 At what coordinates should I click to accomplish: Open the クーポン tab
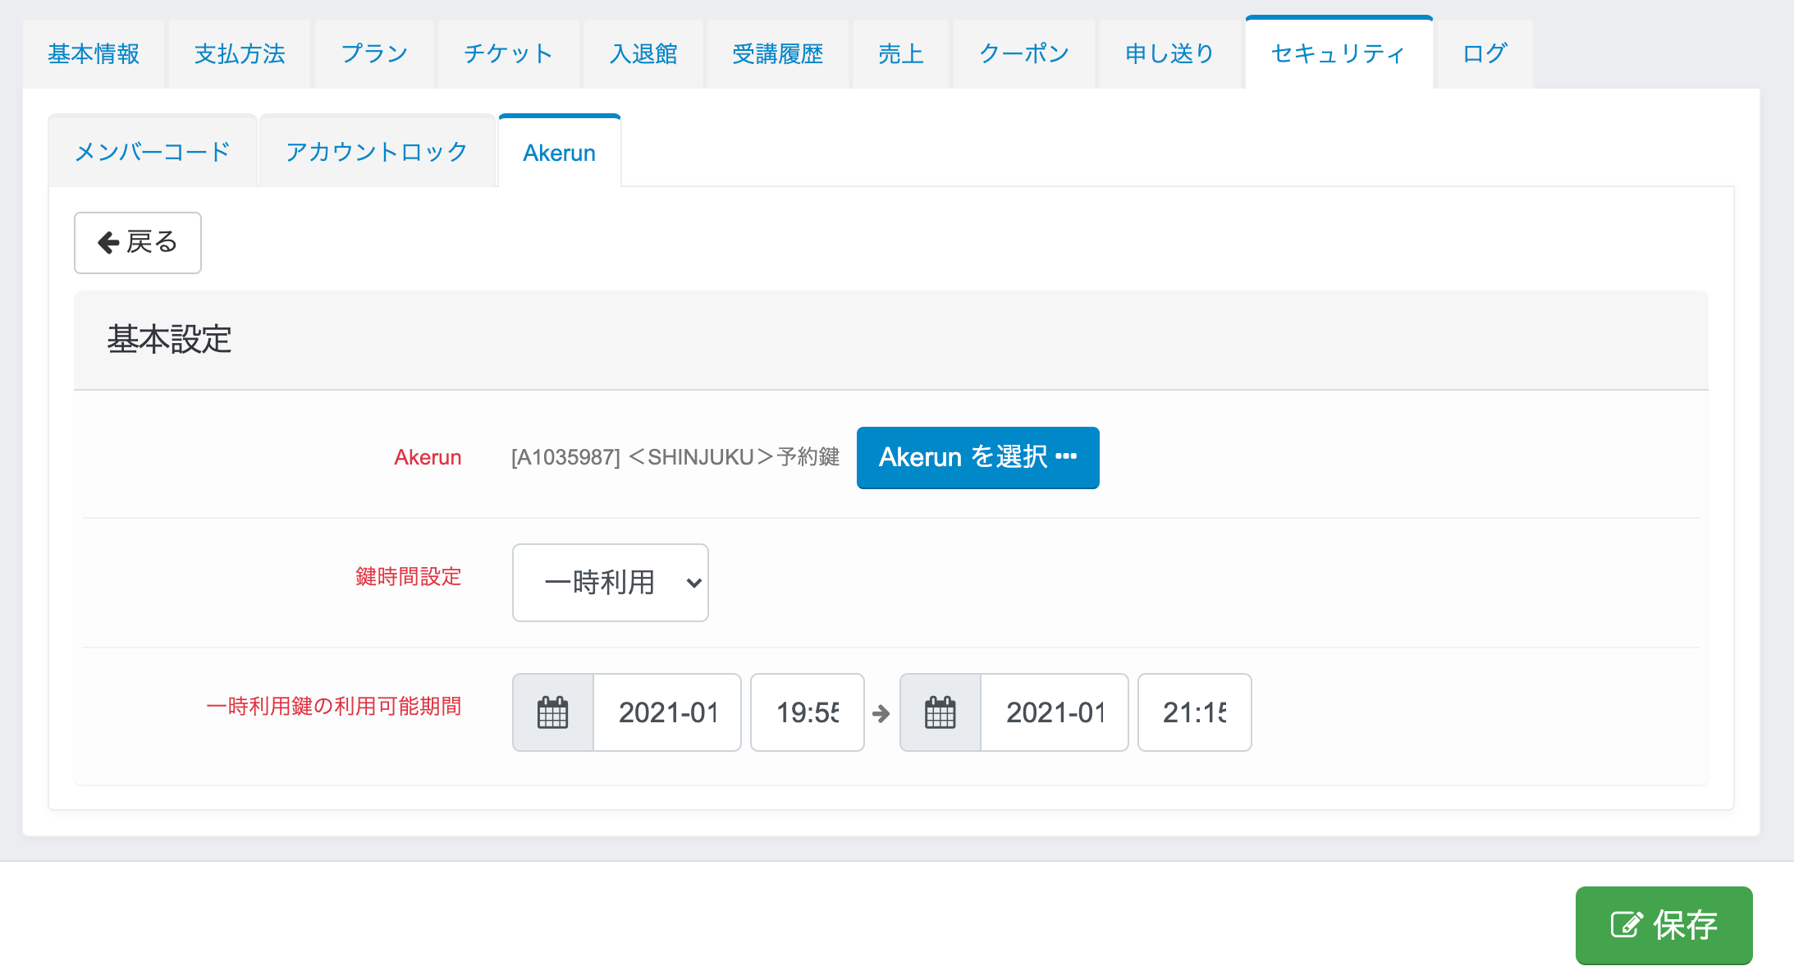pyautogui.click(x=1024, y=54)
